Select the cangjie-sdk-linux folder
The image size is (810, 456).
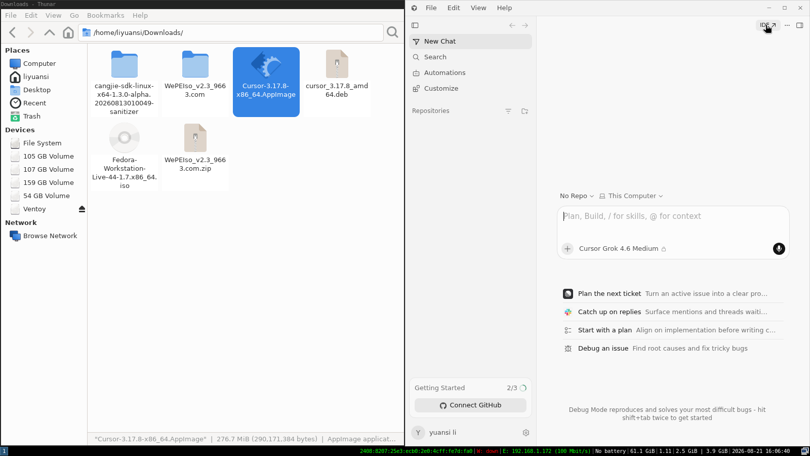(124, 83)
